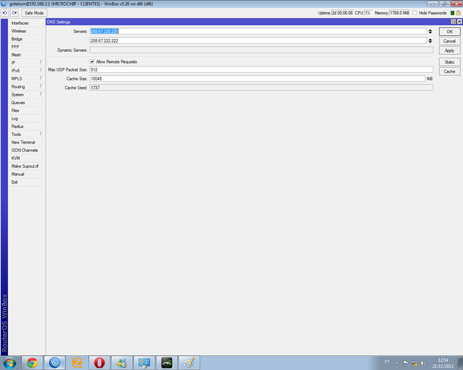Image resolution: width=463 pixels, height=370 pixels.
Task: Click the Max UDP Packet Size field
Action: click(x=261, y=70)
